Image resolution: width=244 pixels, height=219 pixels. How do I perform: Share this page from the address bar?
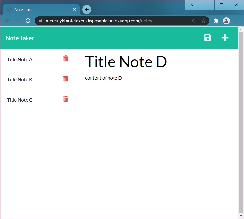(x=193, y=21)
